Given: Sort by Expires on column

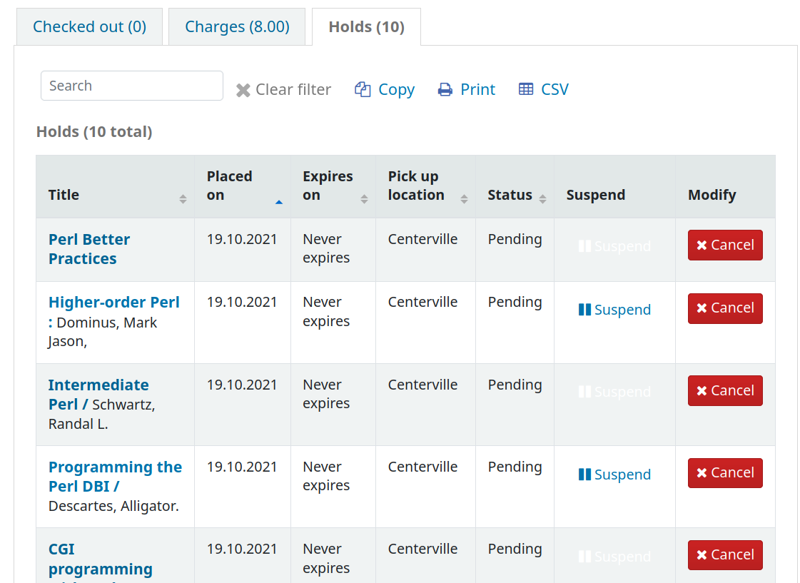Looking at the screenshot, I should pyautogui.click(x=333, y=186).
